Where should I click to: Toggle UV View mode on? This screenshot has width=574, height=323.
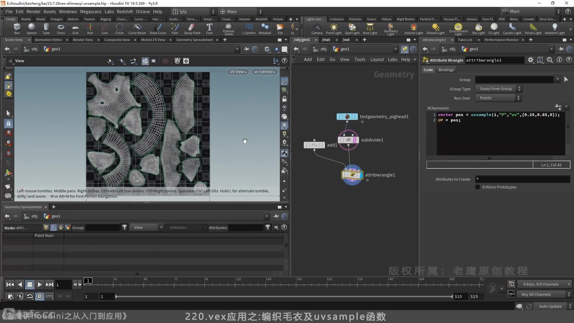pyautogui.click(x=236, y=71)
